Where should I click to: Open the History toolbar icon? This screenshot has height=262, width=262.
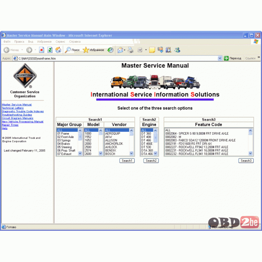111,50
